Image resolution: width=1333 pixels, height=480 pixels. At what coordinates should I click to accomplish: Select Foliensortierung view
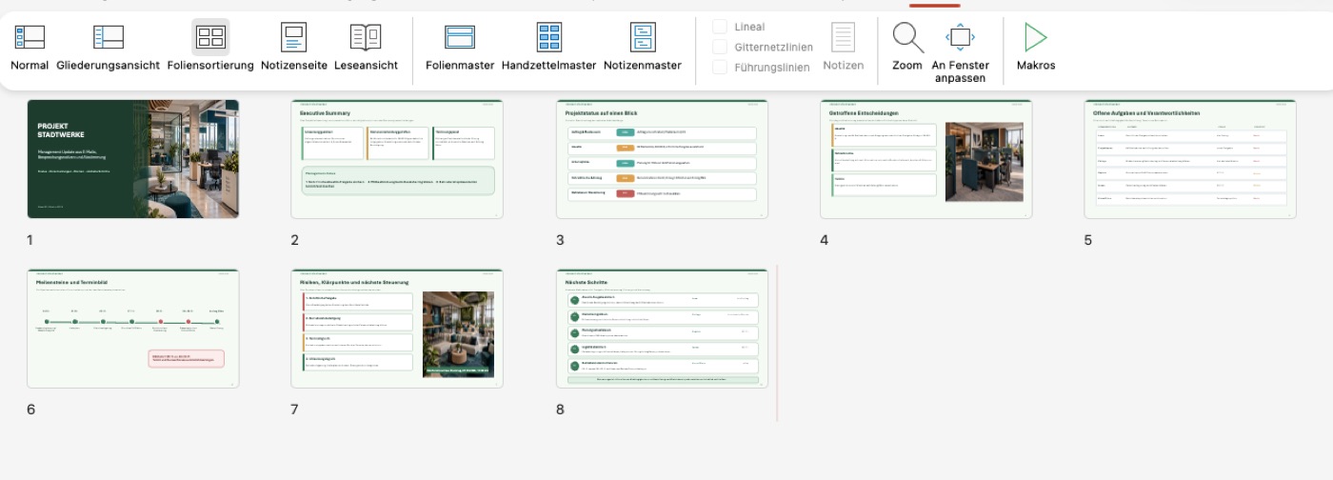point(210,46)
